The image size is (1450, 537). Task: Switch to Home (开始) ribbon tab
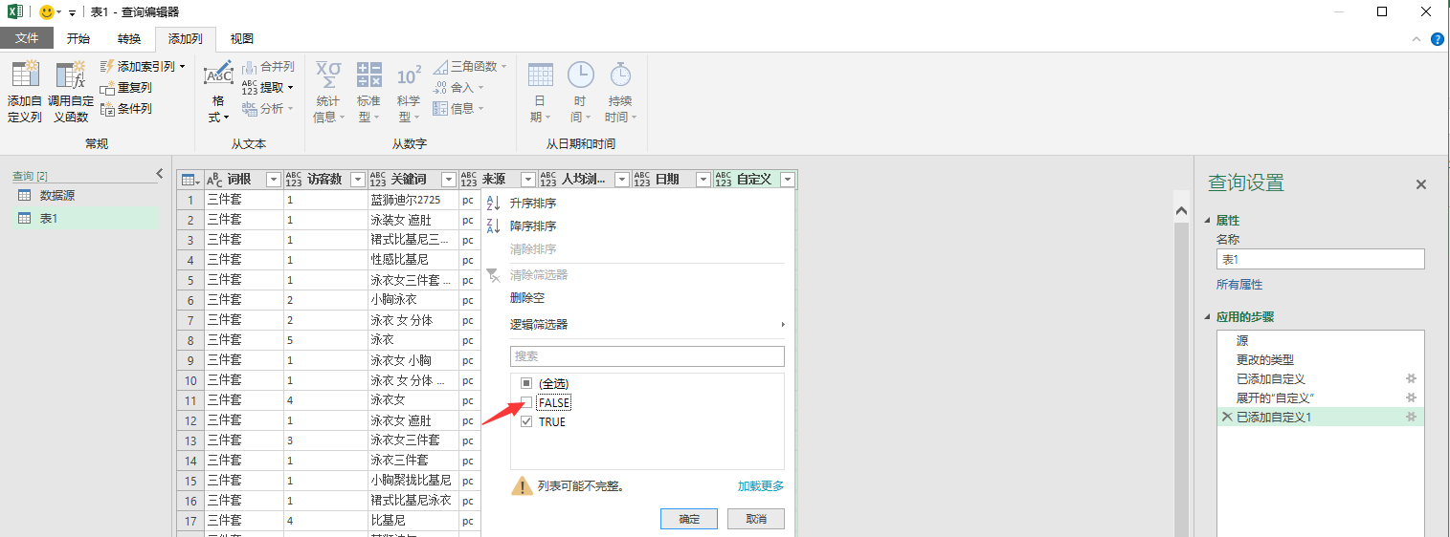(78, 39)
